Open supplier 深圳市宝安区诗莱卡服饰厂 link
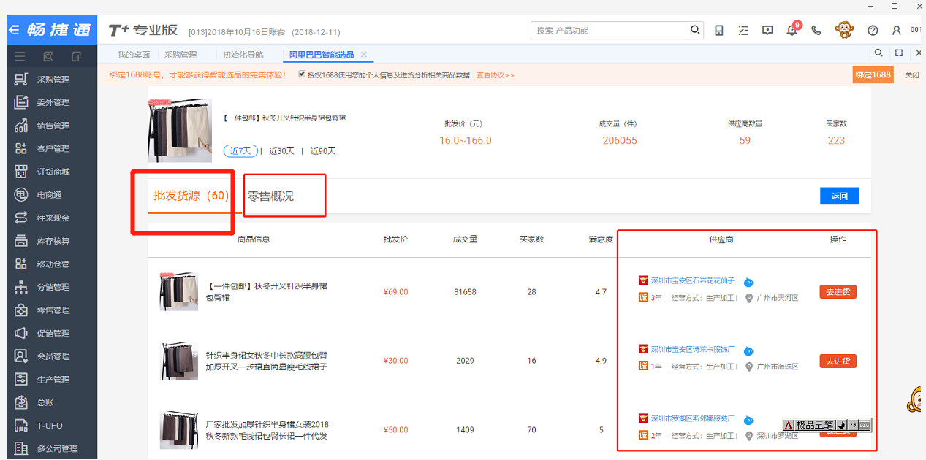 tap(693, 349)
